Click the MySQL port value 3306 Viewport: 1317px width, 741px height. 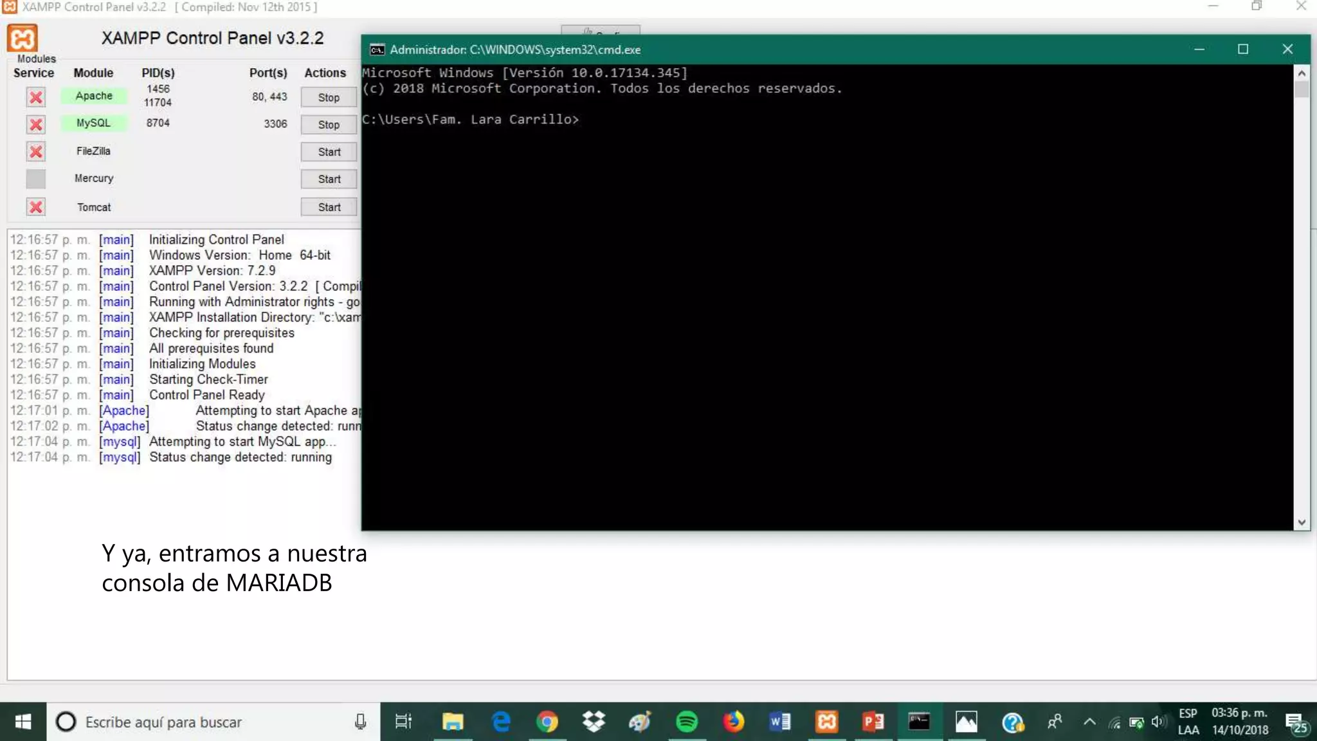pyautogui.click(x=275, y=123)
